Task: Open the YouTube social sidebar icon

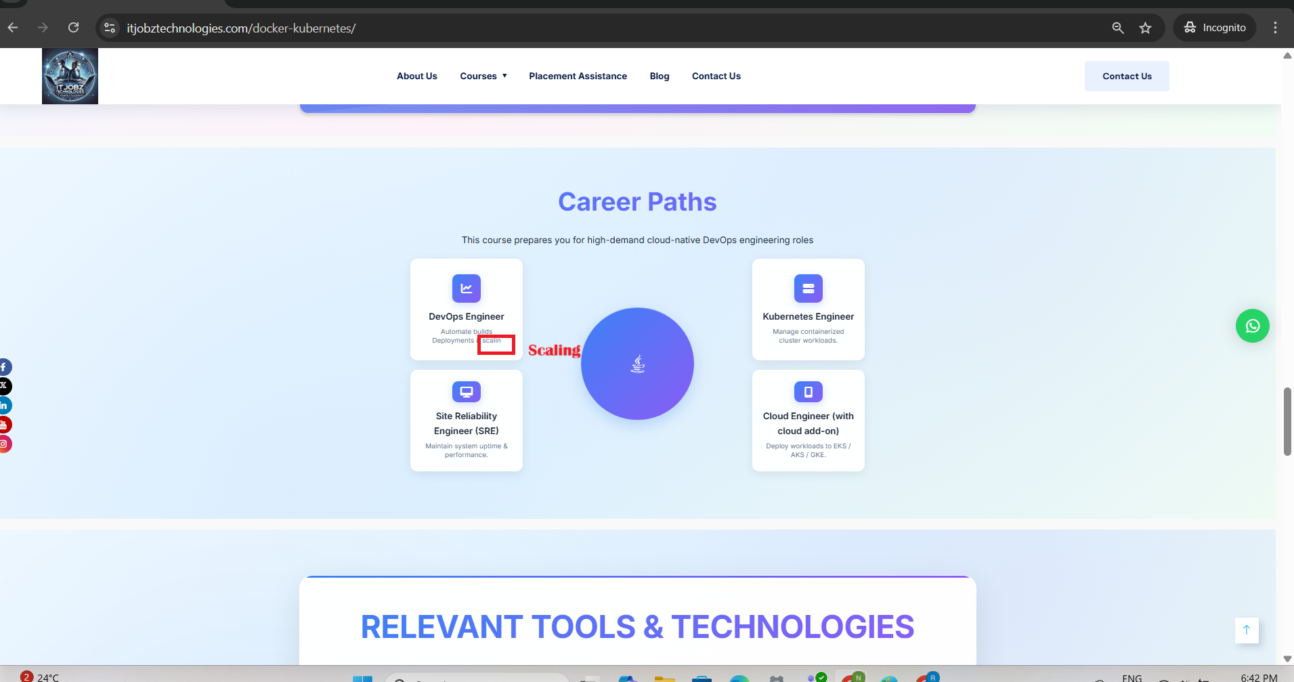Action: tap(4, 425)
